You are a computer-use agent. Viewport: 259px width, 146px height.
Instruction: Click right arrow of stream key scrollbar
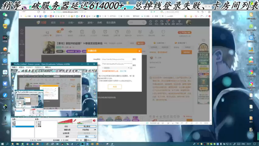pyautogui.click(x=129, y=68)
